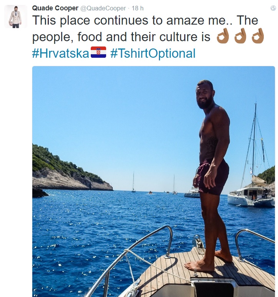Image resolution: width=278 pixels, height=297 pixels.
Task: Click the Croatian flag emoji
Action: (98, 52)
